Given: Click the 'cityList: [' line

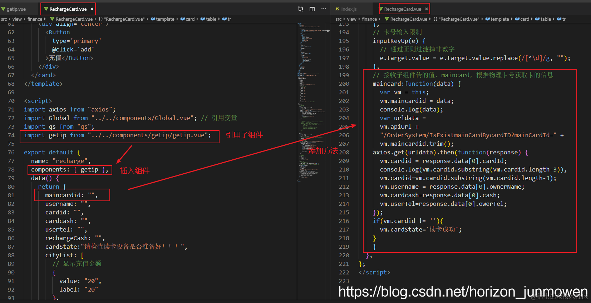Looking at the screenshot, I should pyautogui.click(x=64, y=255).
